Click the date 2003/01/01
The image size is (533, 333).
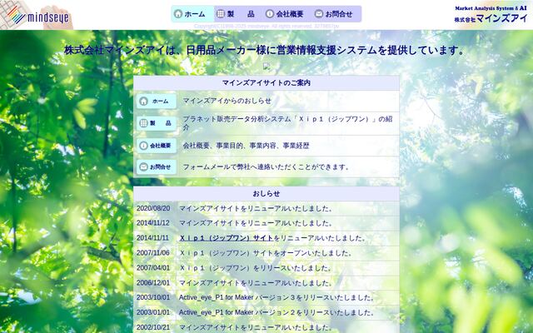coord(153,312)
